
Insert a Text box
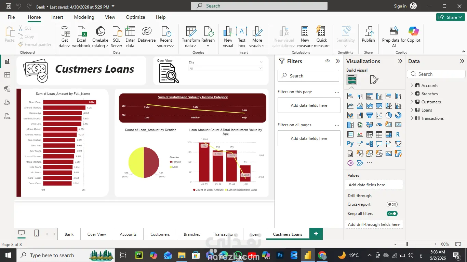coord(242,37)
